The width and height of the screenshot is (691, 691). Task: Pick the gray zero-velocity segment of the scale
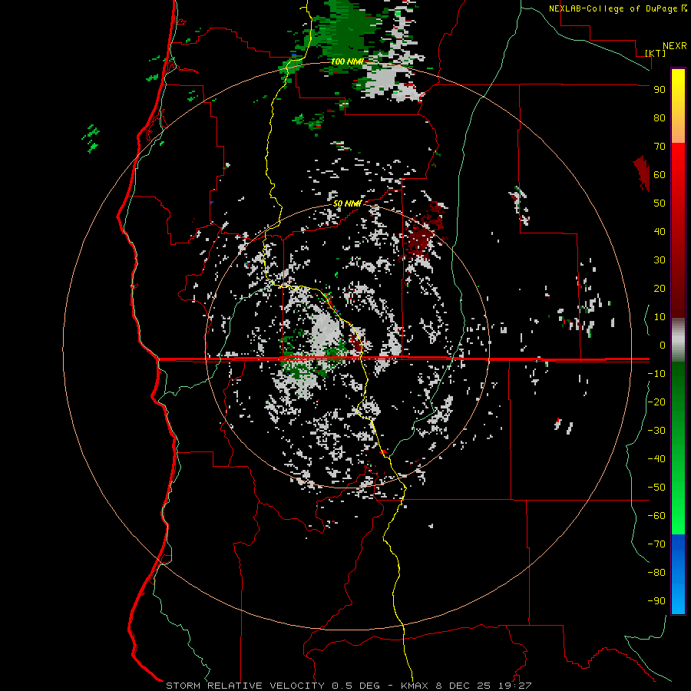pos(678,340)
